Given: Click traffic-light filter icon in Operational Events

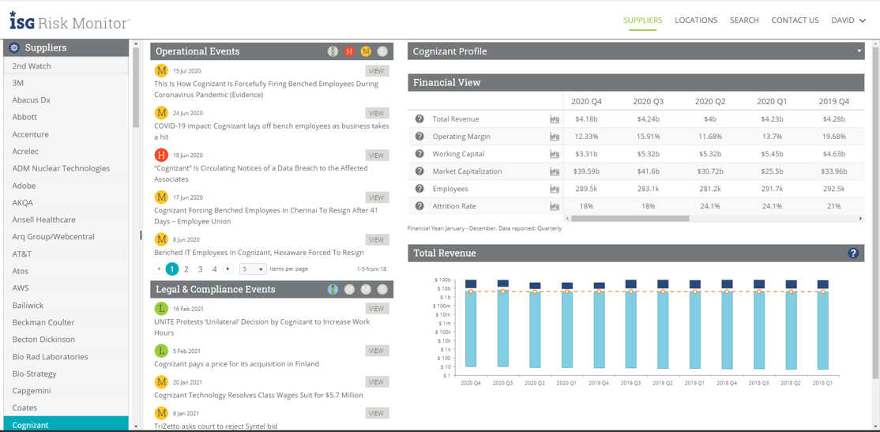Looking at the screenshot, I should 333,51.
